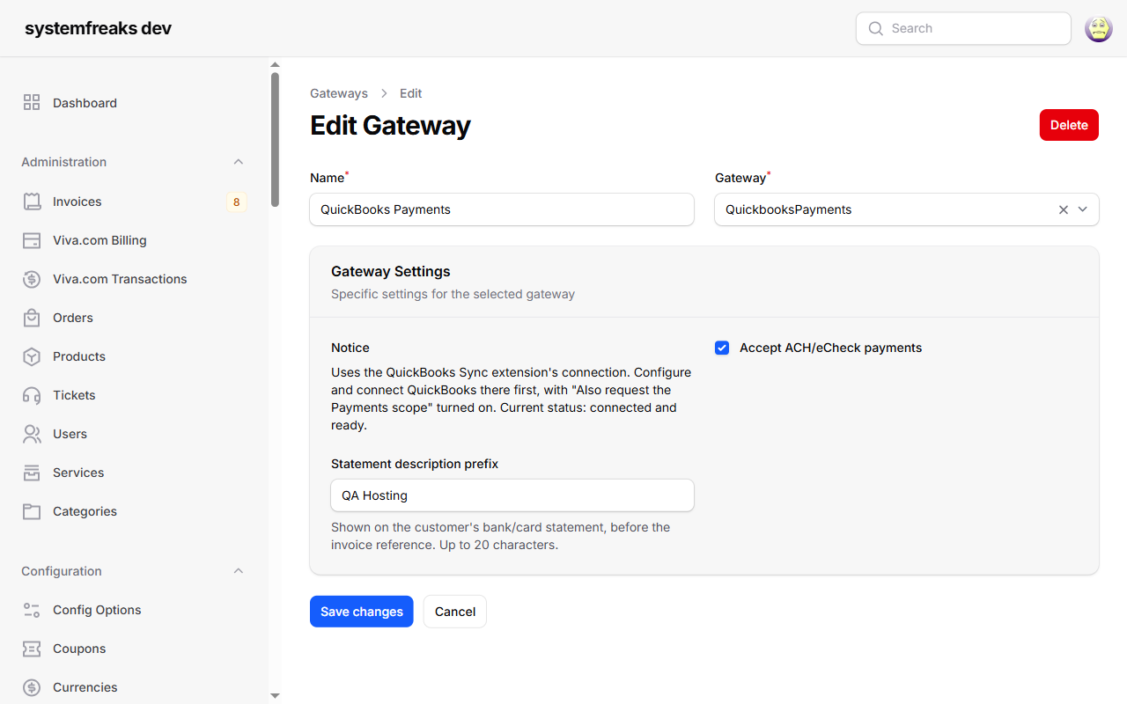
Task: Click the Tickets headset icon
Action: [x=32, y=395]
